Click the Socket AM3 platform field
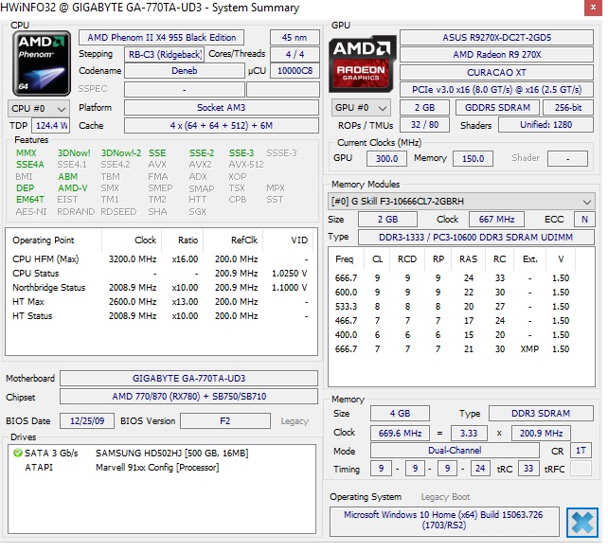Image resolution: width=608 pixels, height=552 pixels. pos(222,107)
